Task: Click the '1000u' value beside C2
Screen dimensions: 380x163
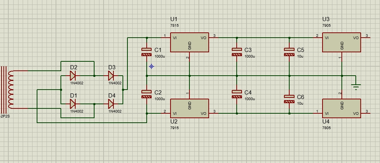Action: point(160,99)
